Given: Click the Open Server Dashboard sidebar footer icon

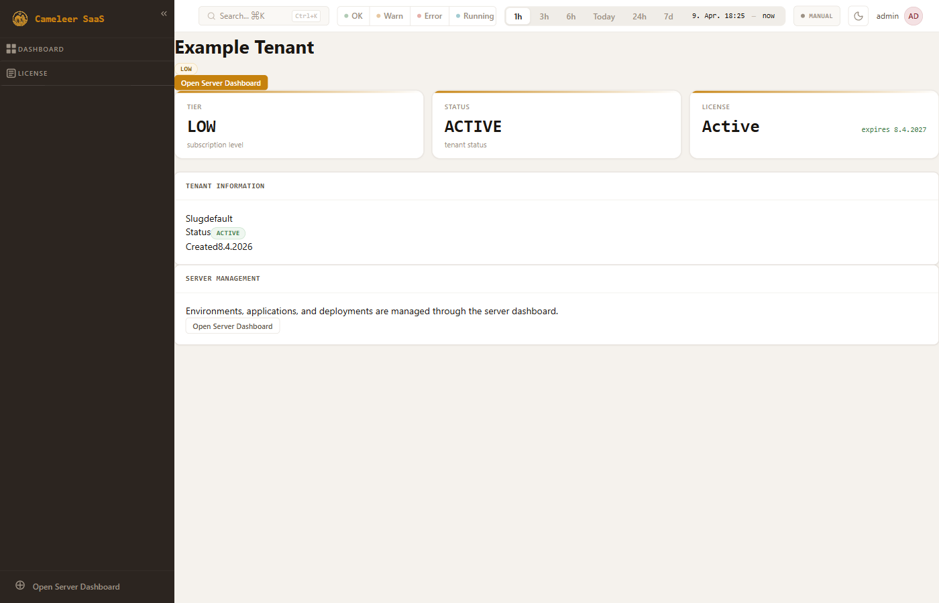Looking at the screenshot, I should click(x=20, y=586).
